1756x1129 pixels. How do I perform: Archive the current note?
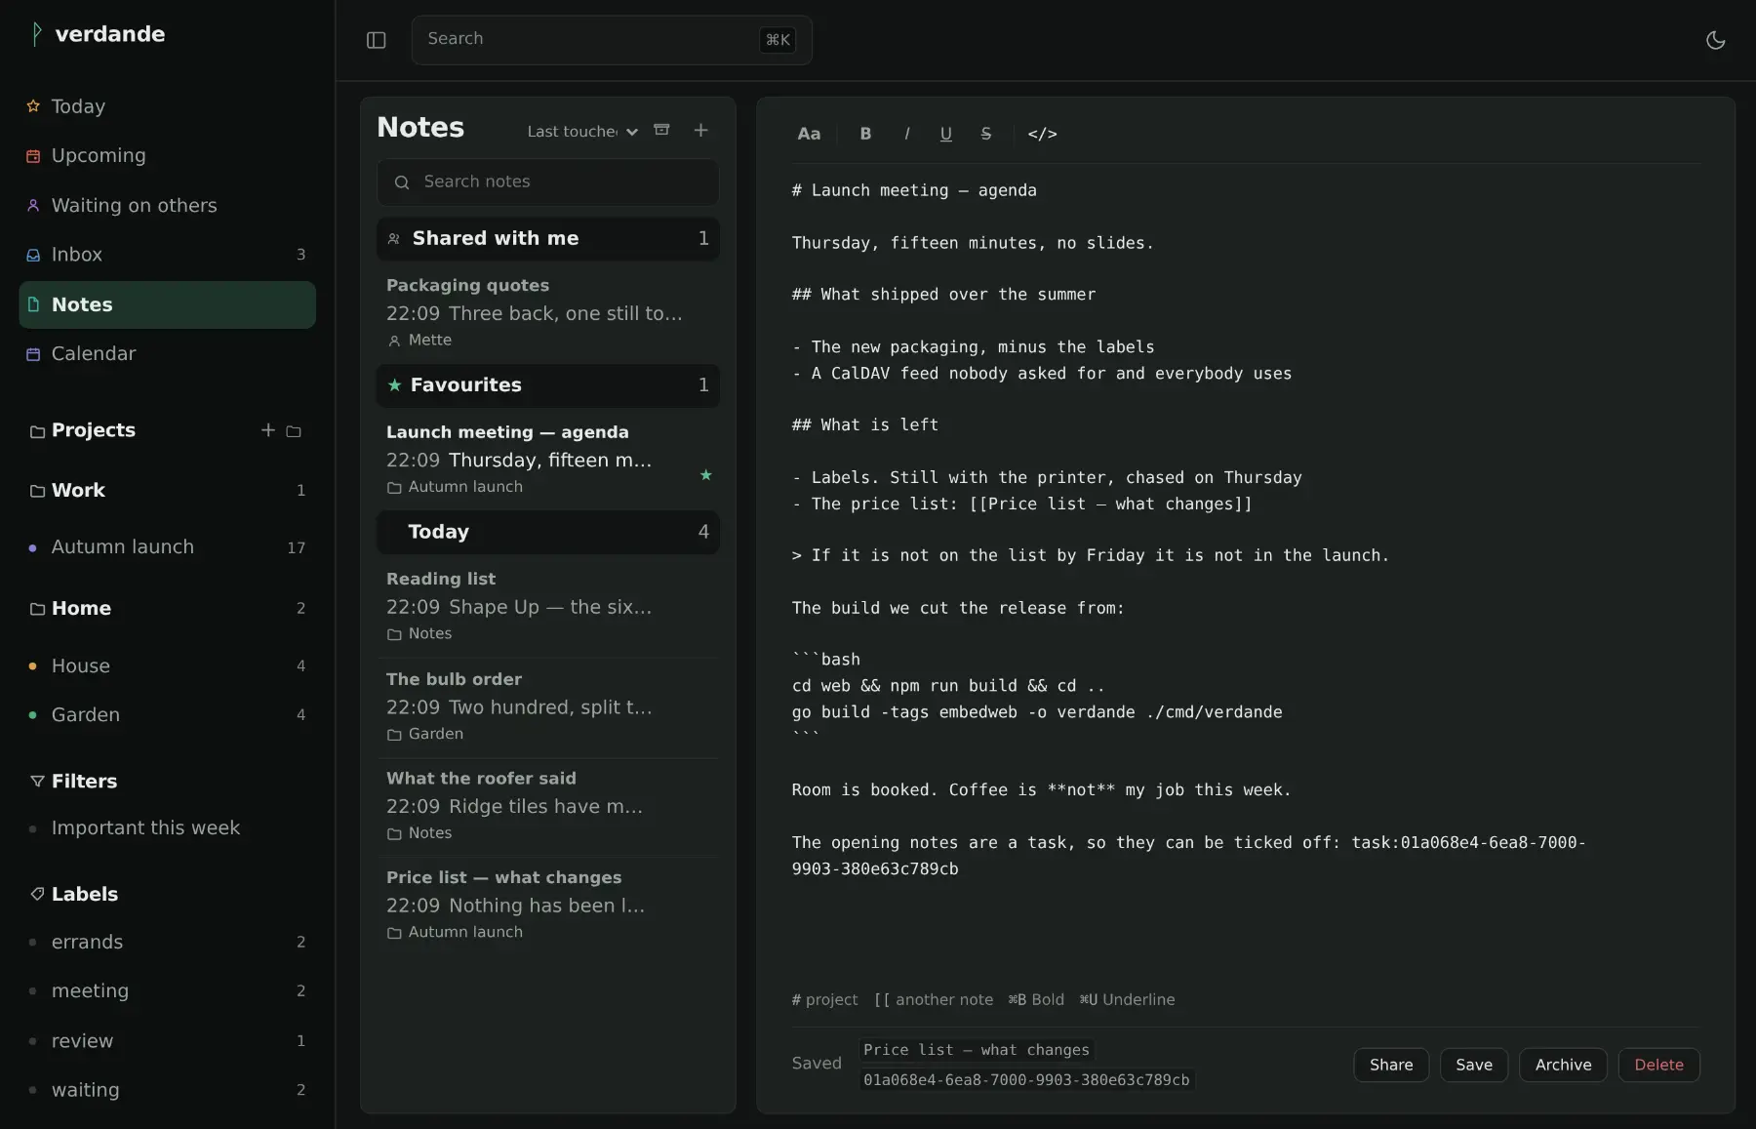click(x=1563, y=1065)
